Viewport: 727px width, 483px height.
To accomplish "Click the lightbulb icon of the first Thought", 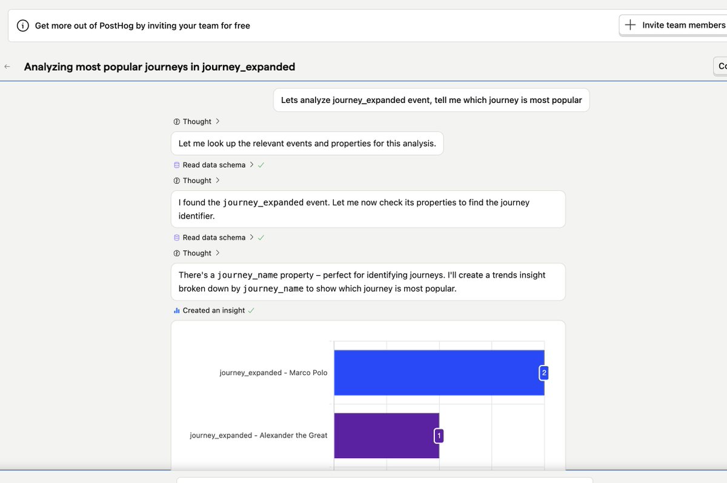I will click(x=176, y=122).
